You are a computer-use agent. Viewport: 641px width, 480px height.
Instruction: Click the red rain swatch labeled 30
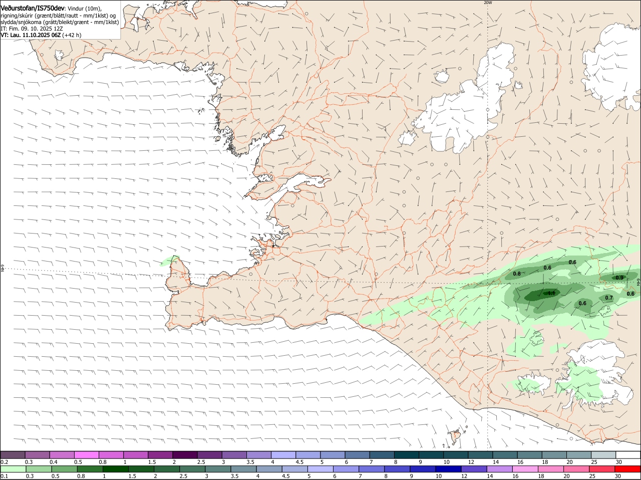(627, 469)
